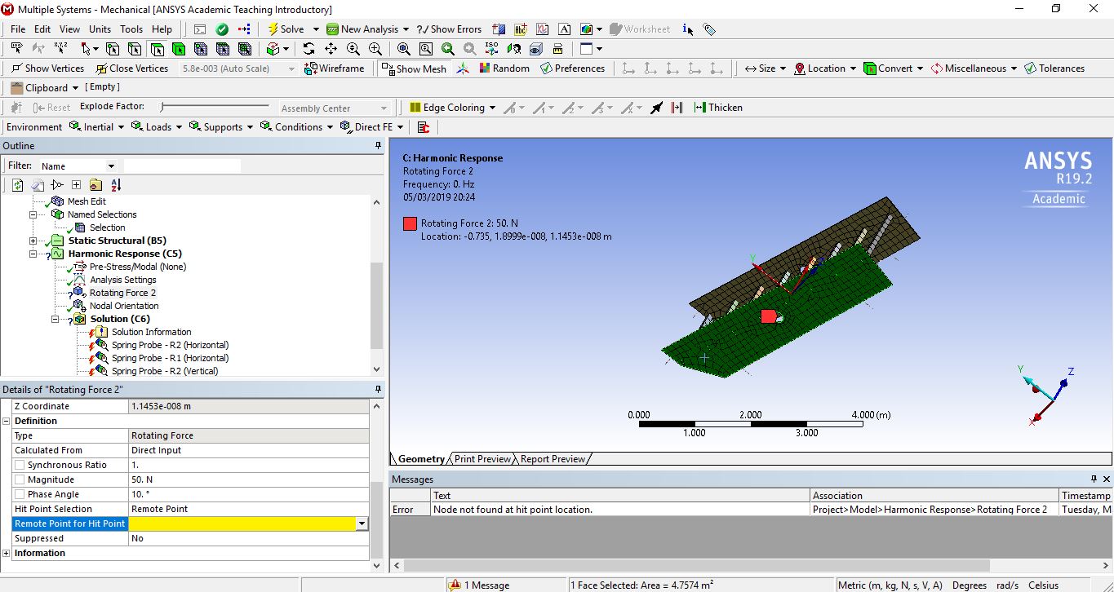
Task: Select Rotating Force 2 in the outline tree
Action: (x=122, y=293)
